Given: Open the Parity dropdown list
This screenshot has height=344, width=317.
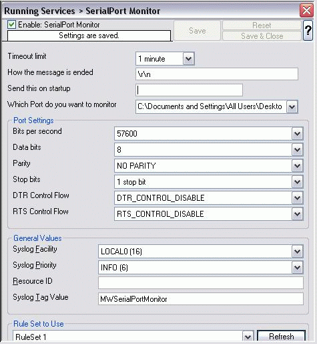Looking at the screenshot, I should pos(297,166).
